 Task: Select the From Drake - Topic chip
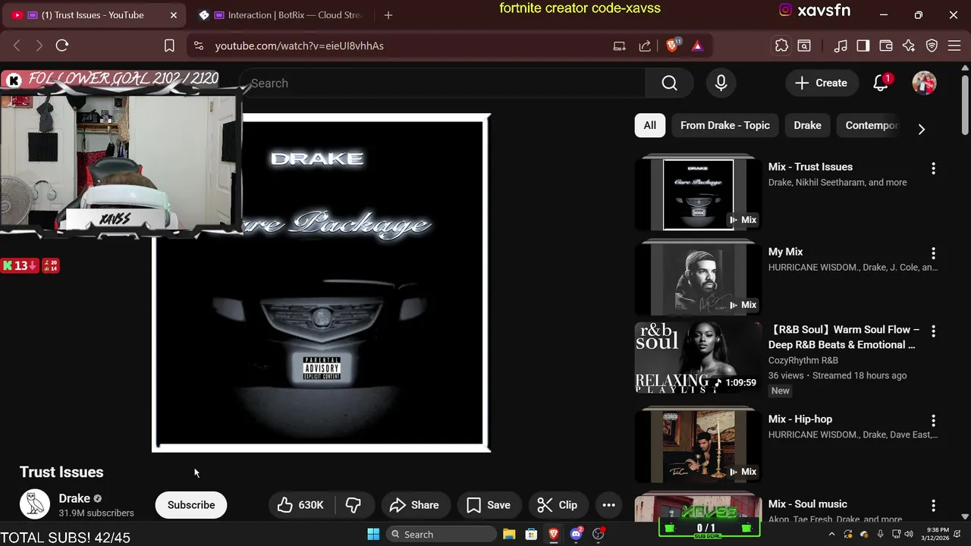tap(724, 125)
